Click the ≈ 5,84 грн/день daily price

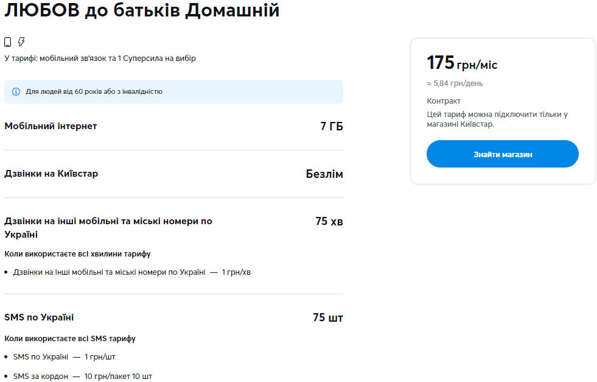[x=455, y=83]
